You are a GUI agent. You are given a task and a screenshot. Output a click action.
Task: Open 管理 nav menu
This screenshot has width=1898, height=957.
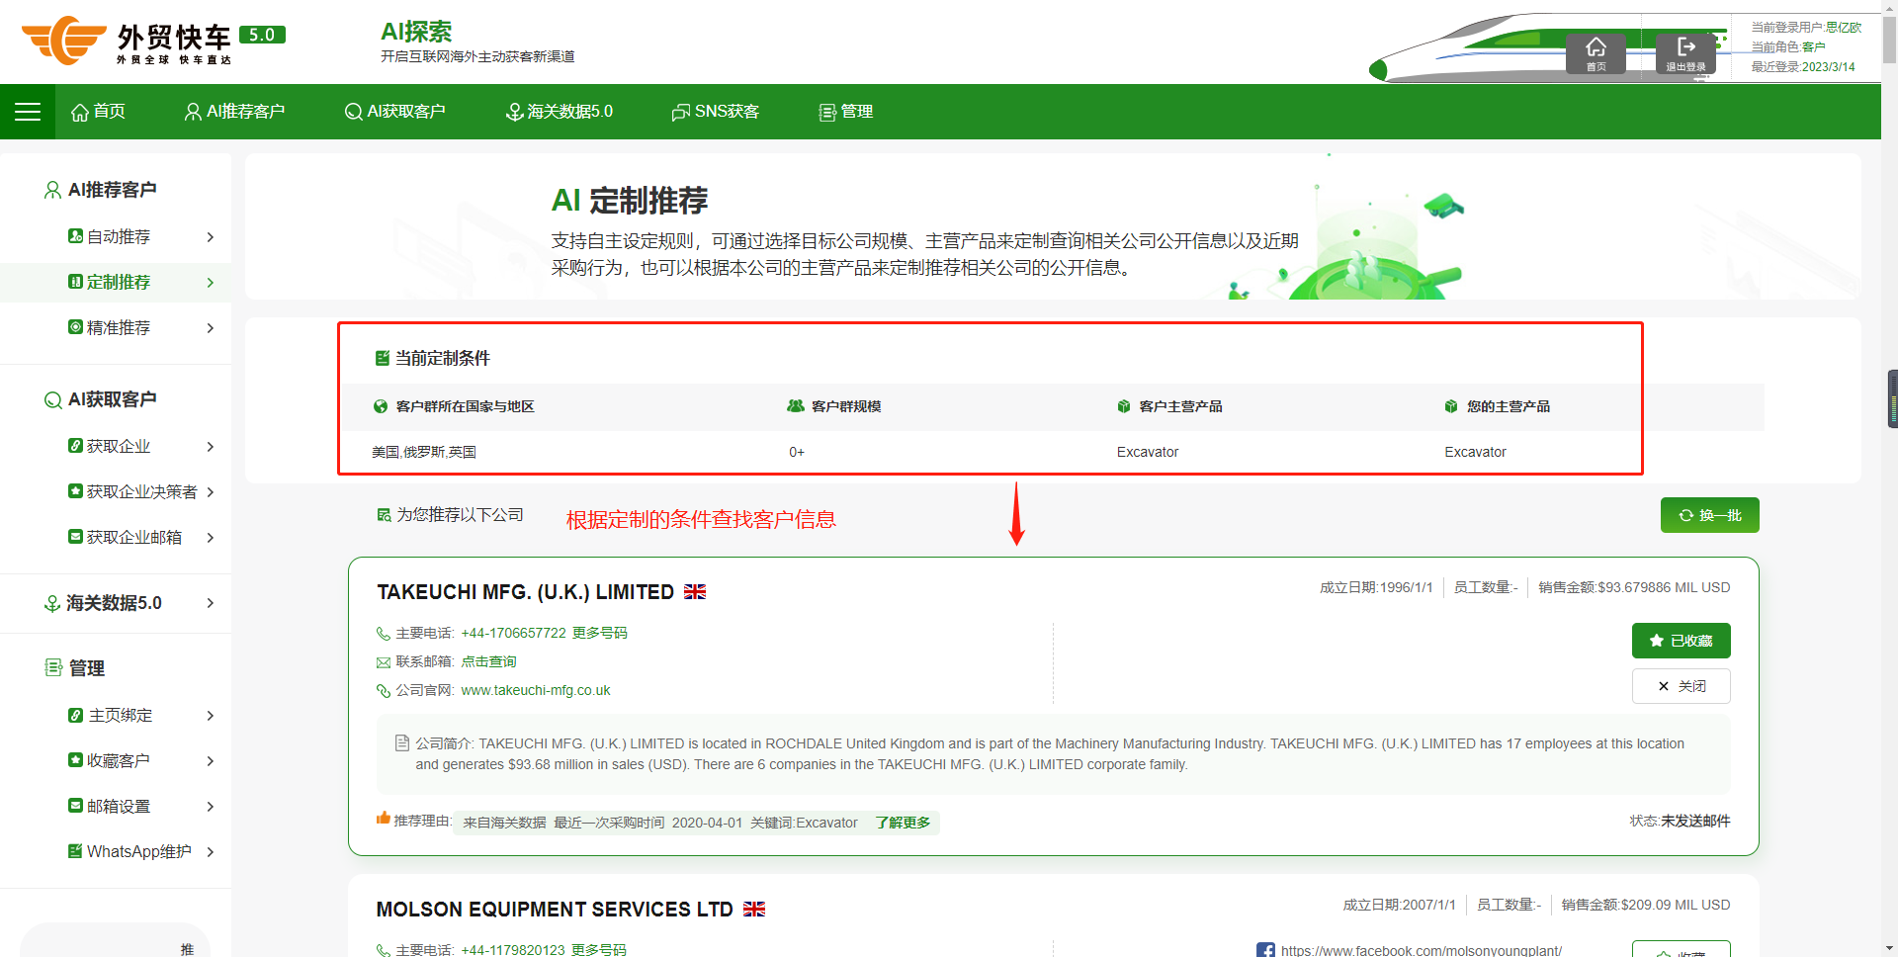[845, 112]
